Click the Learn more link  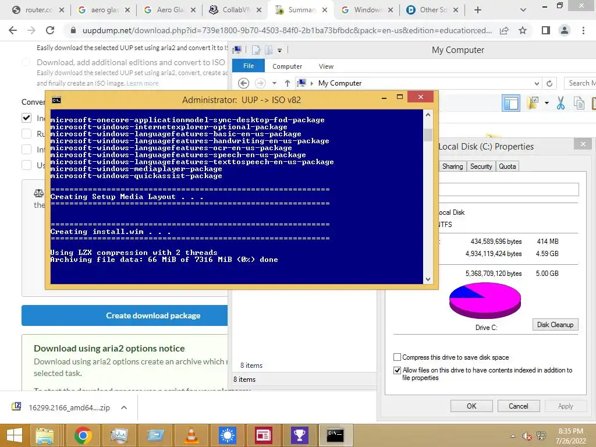click(x=143, y=83)
